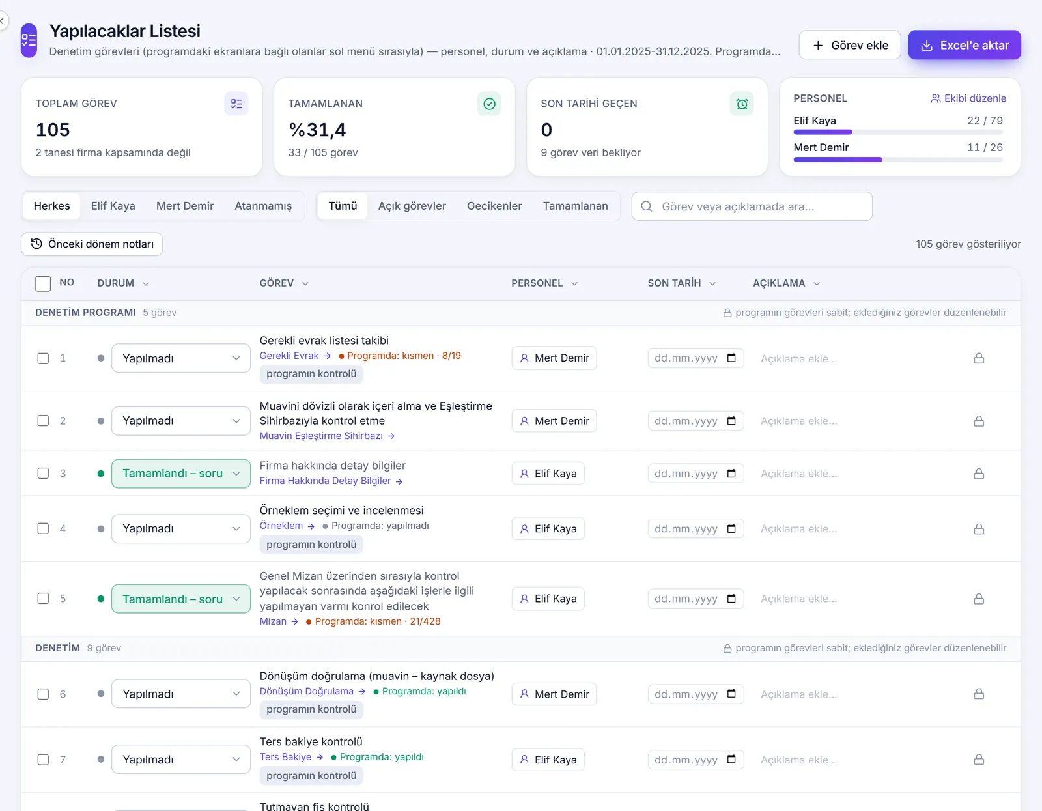
Task: Click the lock icon in row 1
Action: pyautogui.click(x=979, y=358)
